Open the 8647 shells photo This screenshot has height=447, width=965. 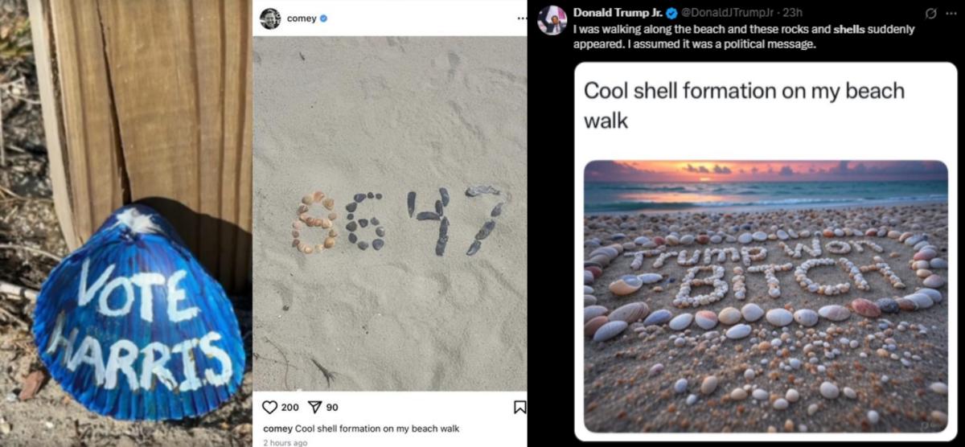click(390, 213)
